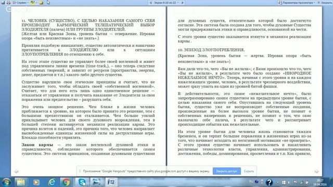The width and height of the screenshot is (333, 187).
Task: Click the Windows flag icon in the system tray
Action: pos(284,182)
